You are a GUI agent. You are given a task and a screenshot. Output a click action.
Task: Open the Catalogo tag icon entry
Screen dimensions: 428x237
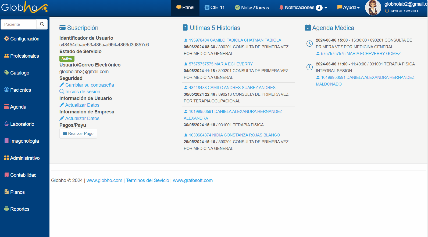tap(7, 73)
